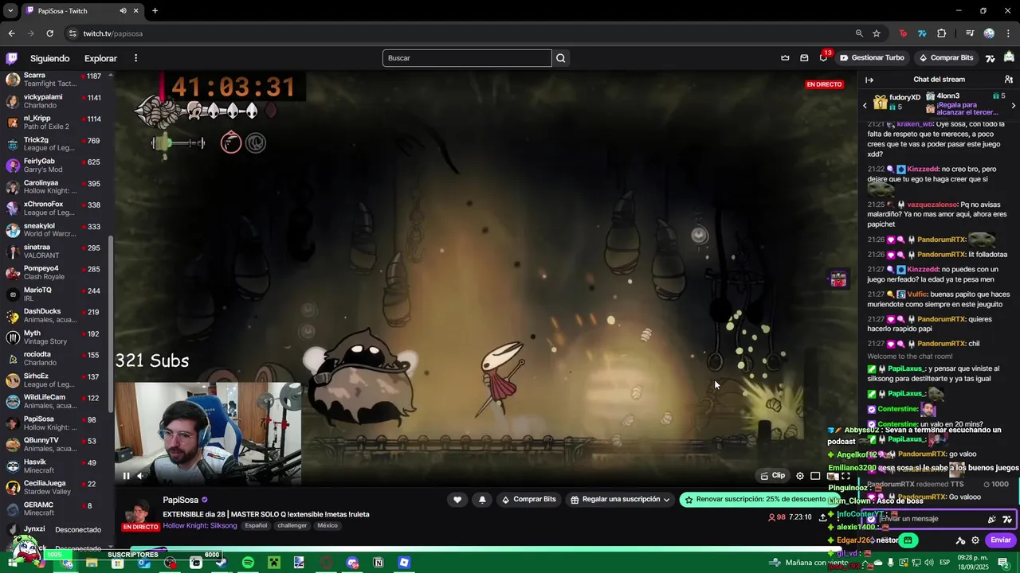Open chat settings gear
Viewport: 1020px width, 573px height.
click(975, 540)
